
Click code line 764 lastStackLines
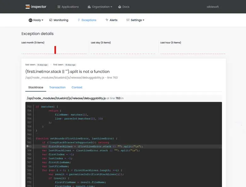click(91, 150)
